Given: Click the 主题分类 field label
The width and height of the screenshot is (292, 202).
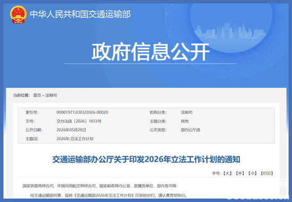Looking at the screenshot, I should tap(158, 121).
